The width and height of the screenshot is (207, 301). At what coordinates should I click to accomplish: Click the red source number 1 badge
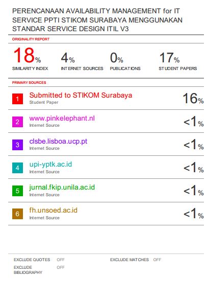pyautogui.click(x=17, y=99)
